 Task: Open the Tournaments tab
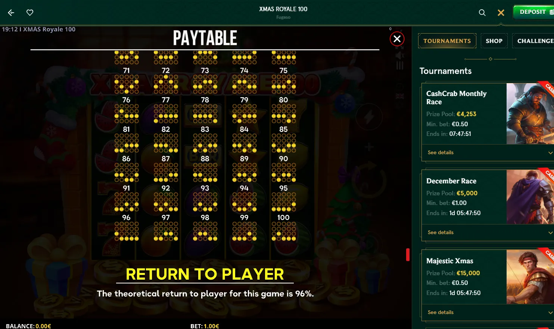click(x=447, y=41)
